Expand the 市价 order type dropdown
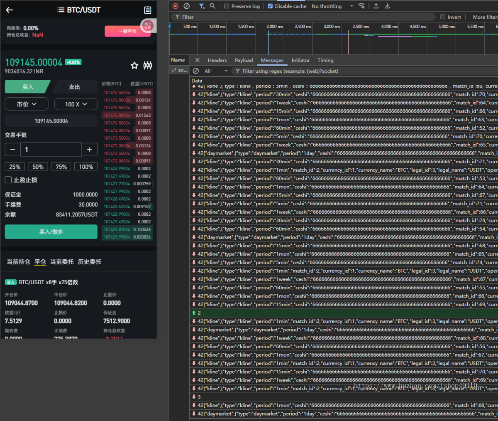This screenshot has width=498, height=421. (x=27, y=104)
